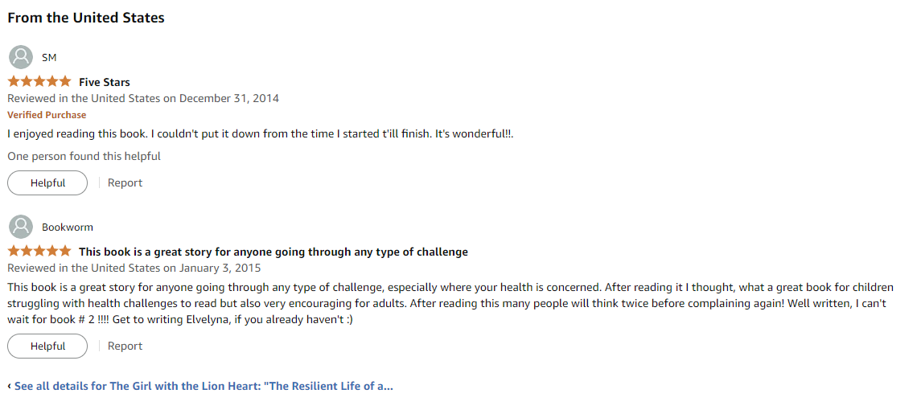This screenshot has width=917, height=414.
Task: Click the January 3, 2015 review date line
Action: click(134, 268)
